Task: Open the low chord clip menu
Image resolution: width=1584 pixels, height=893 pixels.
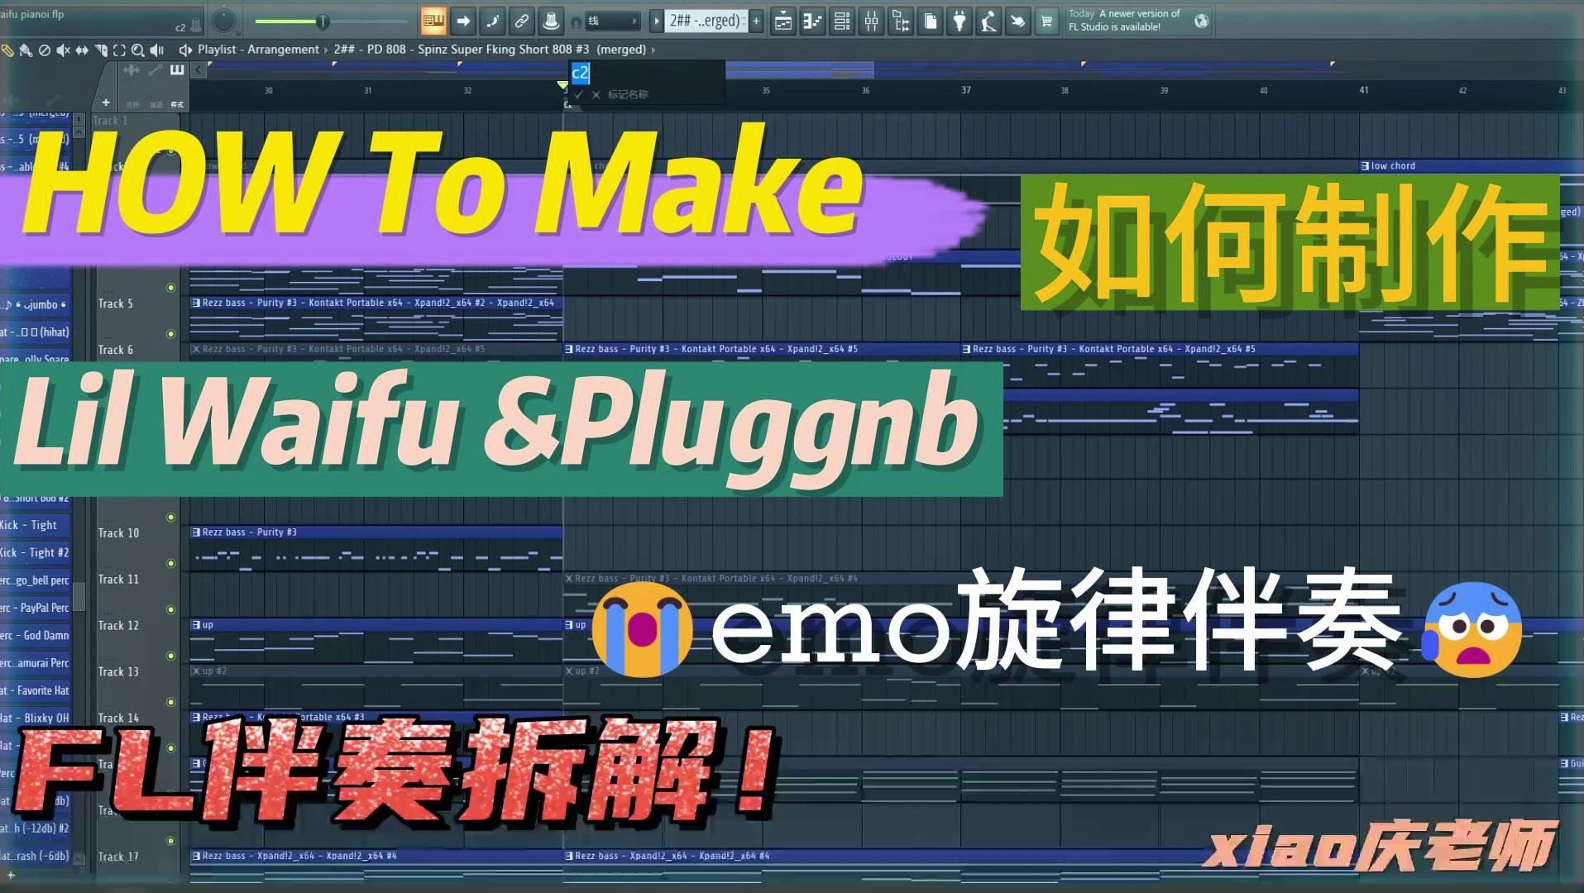Action: click(1365, 166)
